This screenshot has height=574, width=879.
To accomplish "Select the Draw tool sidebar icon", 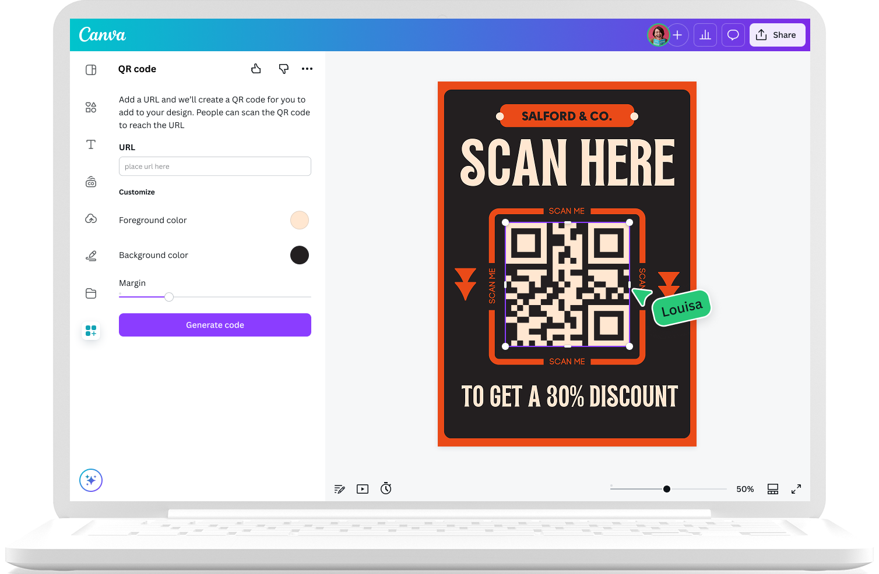I will [x=91, y=256].
